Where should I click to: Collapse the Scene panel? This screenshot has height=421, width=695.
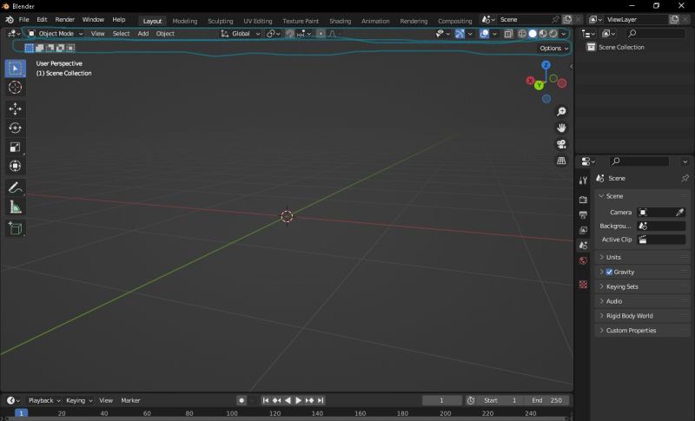tap(642, 196)
